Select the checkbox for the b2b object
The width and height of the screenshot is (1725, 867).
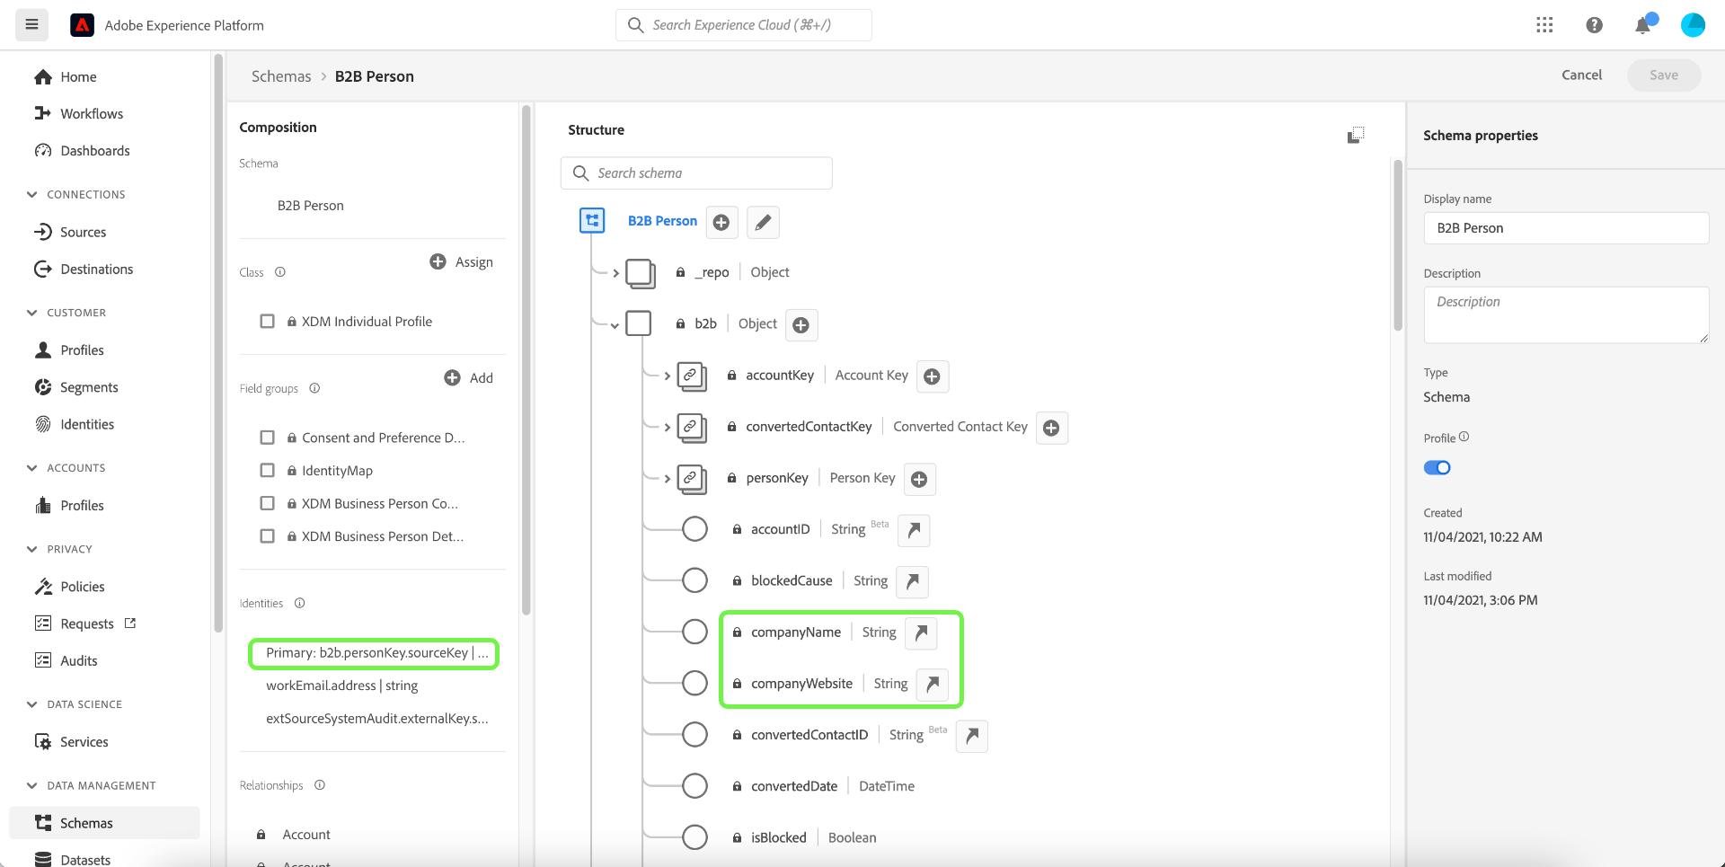point(639,323)
